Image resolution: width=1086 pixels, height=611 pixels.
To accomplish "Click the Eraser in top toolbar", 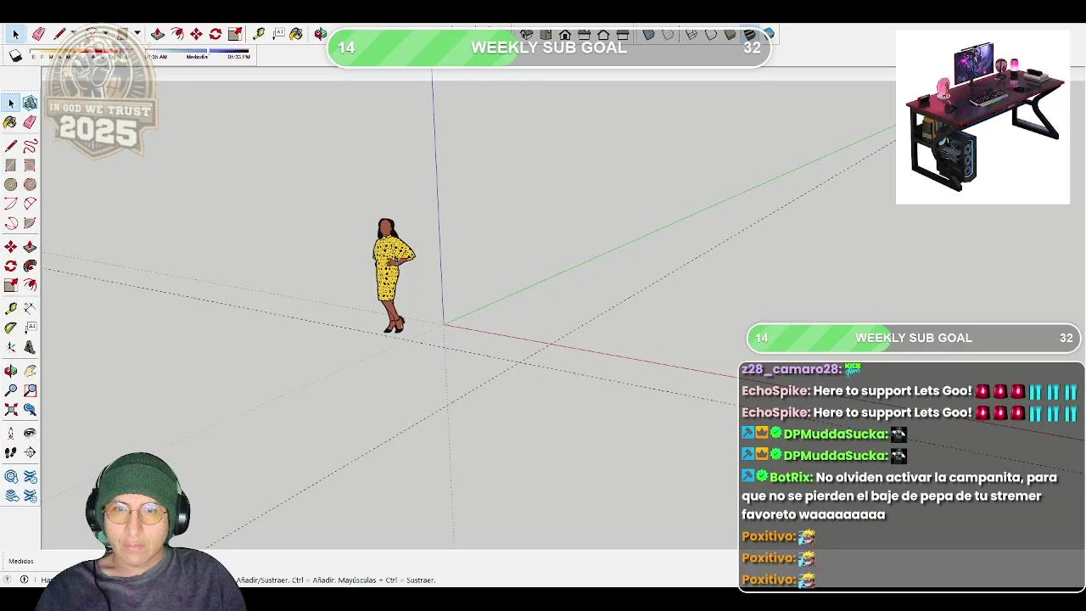I will point(38,34).
